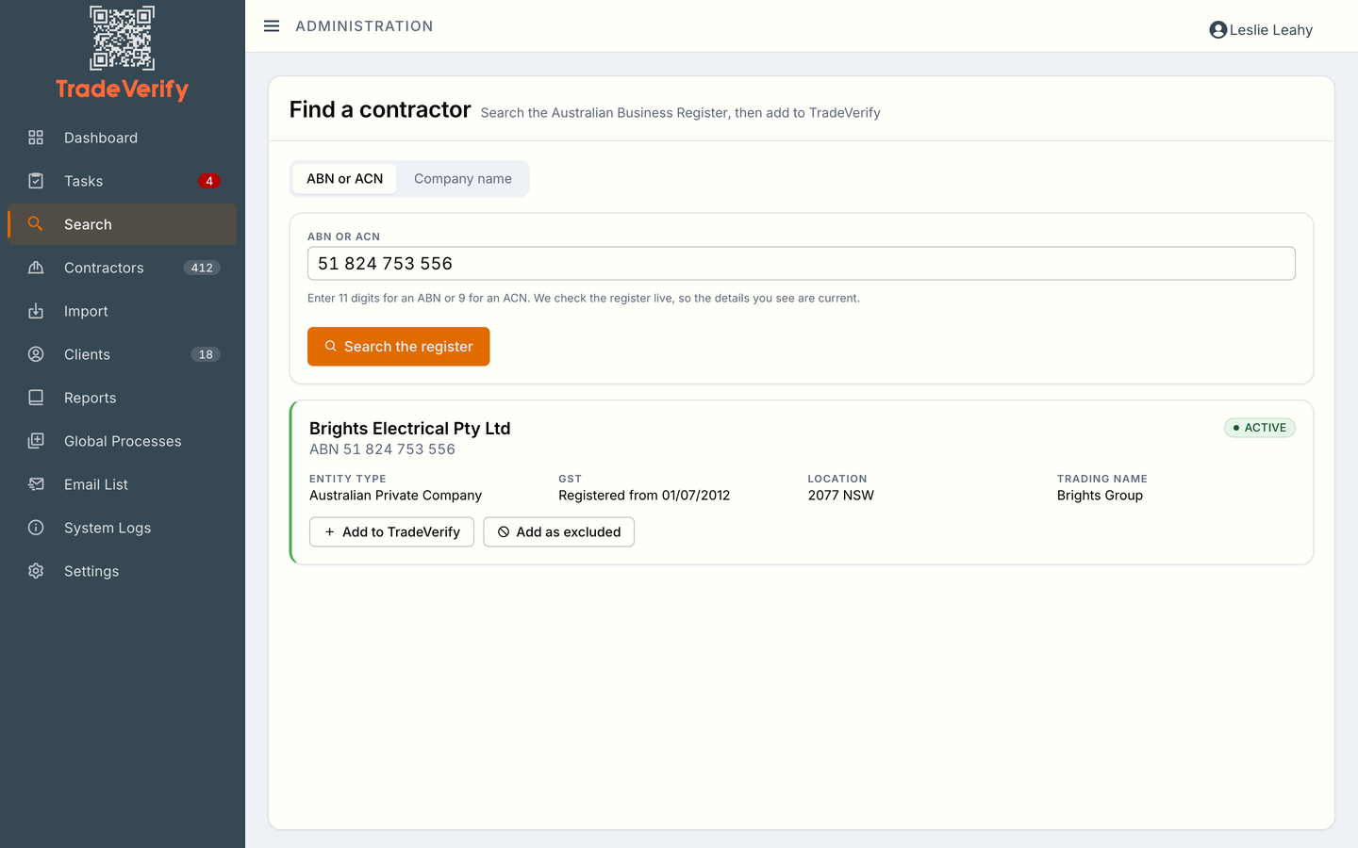The width and height of the screenshot is (1358, 848).
Task: Click the magnifier icon inside Search the register
Action: tap(331, 347)
